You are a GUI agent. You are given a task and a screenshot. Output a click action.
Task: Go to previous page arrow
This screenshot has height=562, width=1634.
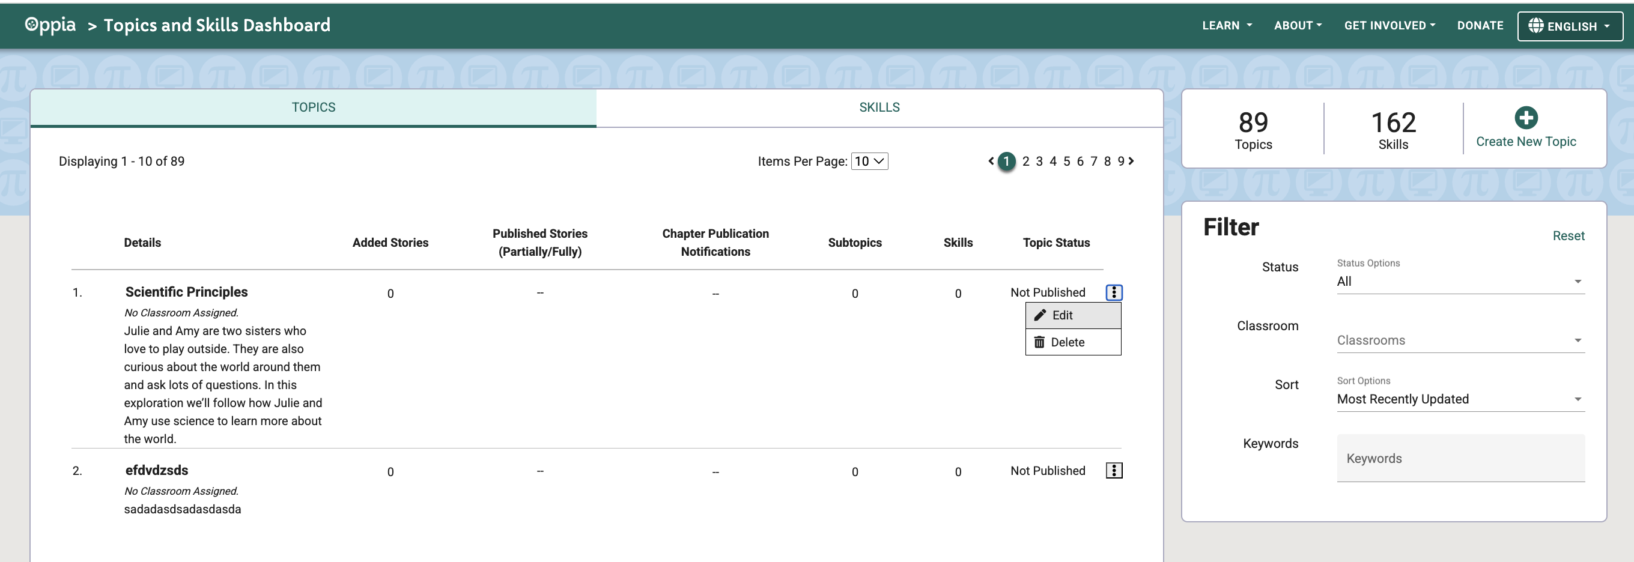991,161
